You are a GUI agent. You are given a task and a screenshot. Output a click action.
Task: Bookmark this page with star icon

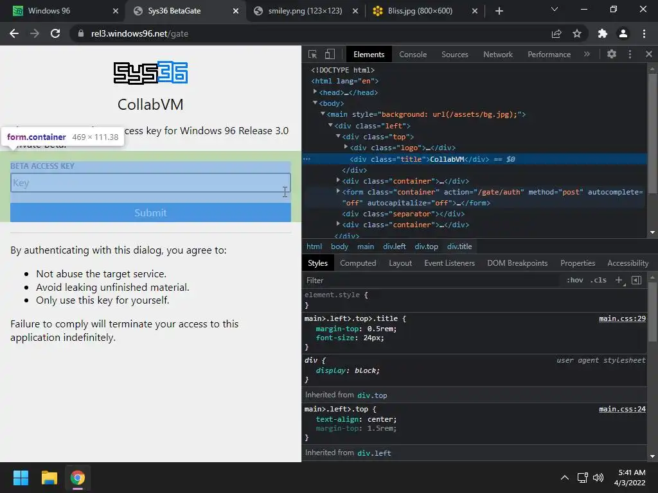pos(577,33)
